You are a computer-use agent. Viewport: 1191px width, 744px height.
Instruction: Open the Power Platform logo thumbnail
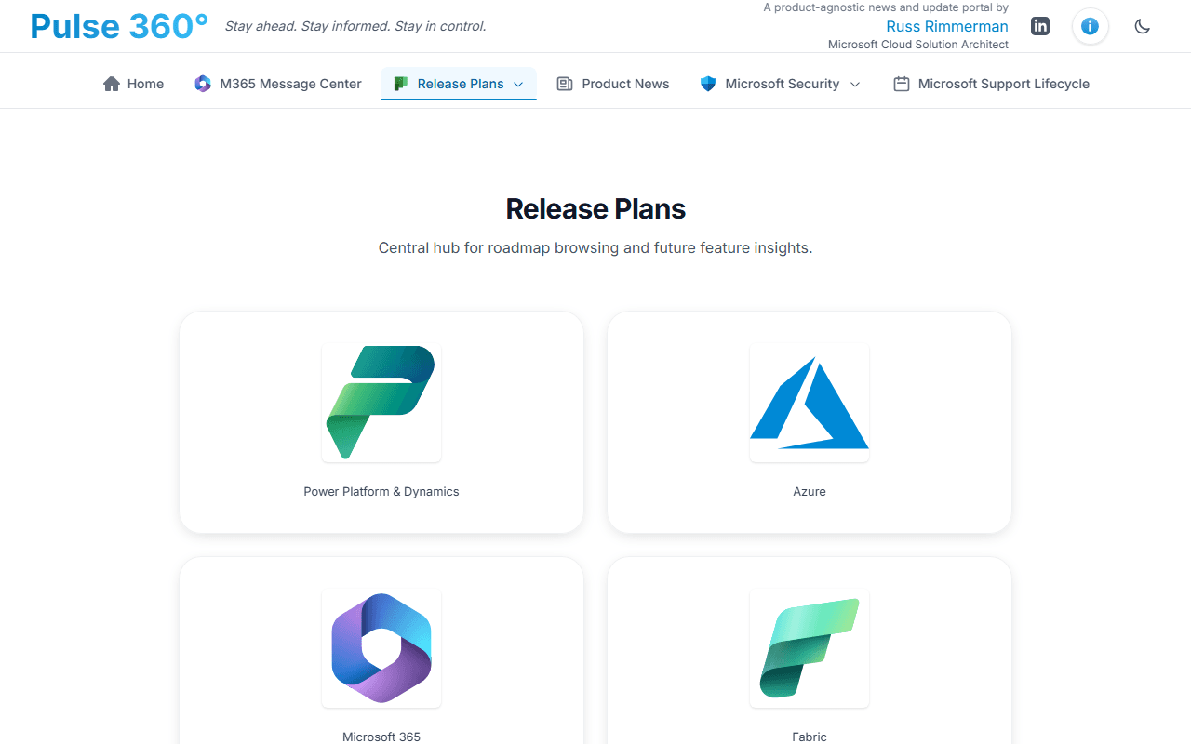381,403
